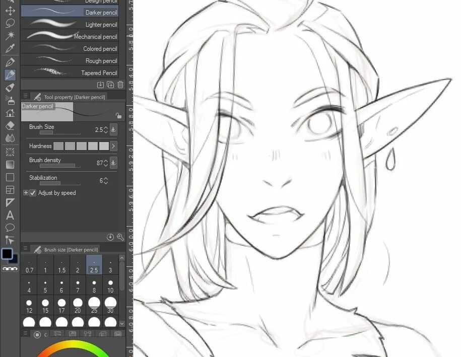This screenshot has height=357, width=461.
Task: Select the Pen tool
Action: pos(10,62)
